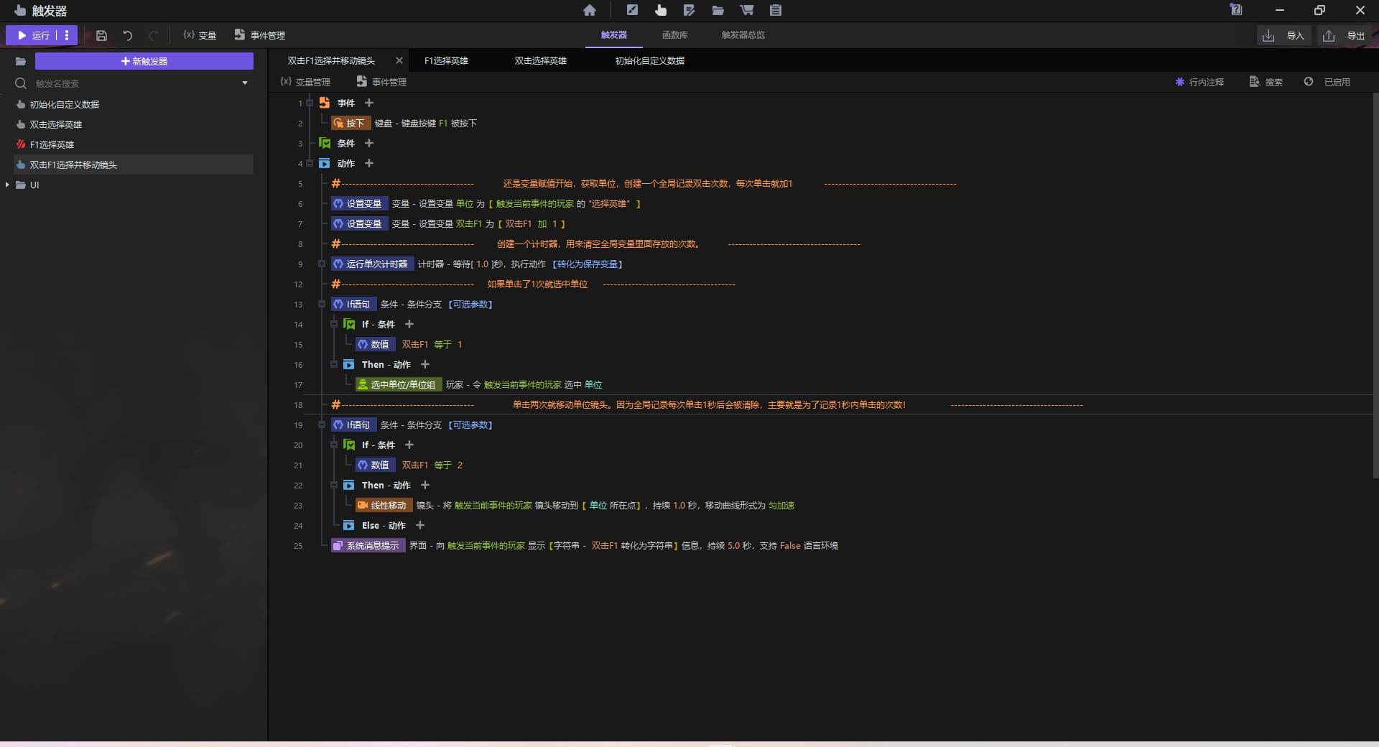Redo the last action
The image size is (1379, 747).
(153, 35)
